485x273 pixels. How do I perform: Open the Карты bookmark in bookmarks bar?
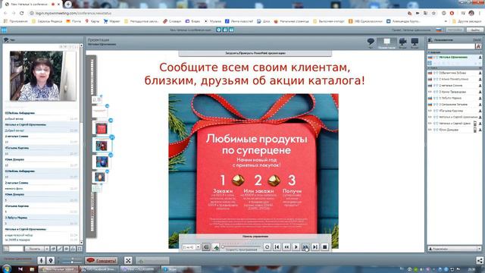coord(92,21)
